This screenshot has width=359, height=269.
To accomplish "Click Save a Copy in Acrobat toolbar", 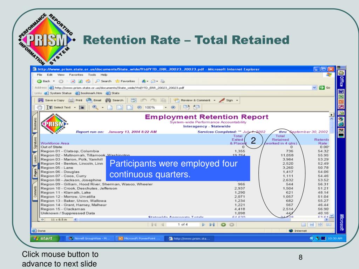I will (x=51, y=100).
